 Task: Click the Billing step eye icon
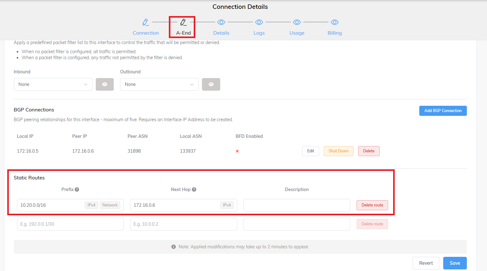click(x=335, y=22)
